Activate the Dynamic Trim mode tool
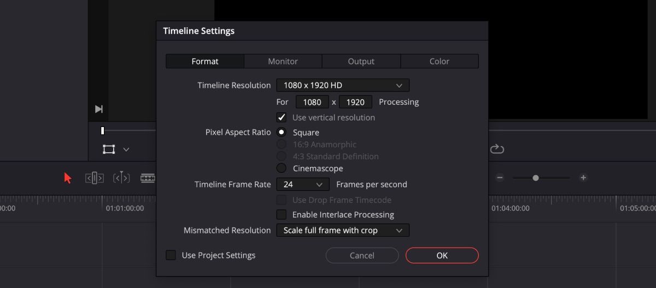 121,178
